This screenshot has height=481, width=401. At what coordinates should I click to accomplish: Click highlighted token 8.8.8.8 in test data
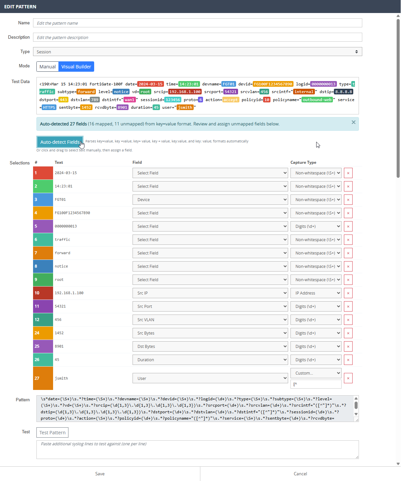point(344,92)
